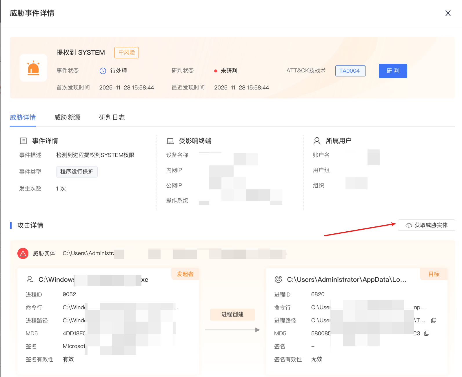Open the TA0004 ATT&CK technique tag
The height and width of the screenshot is (377, 462).
pyautogui.click(x=350, y=71)
